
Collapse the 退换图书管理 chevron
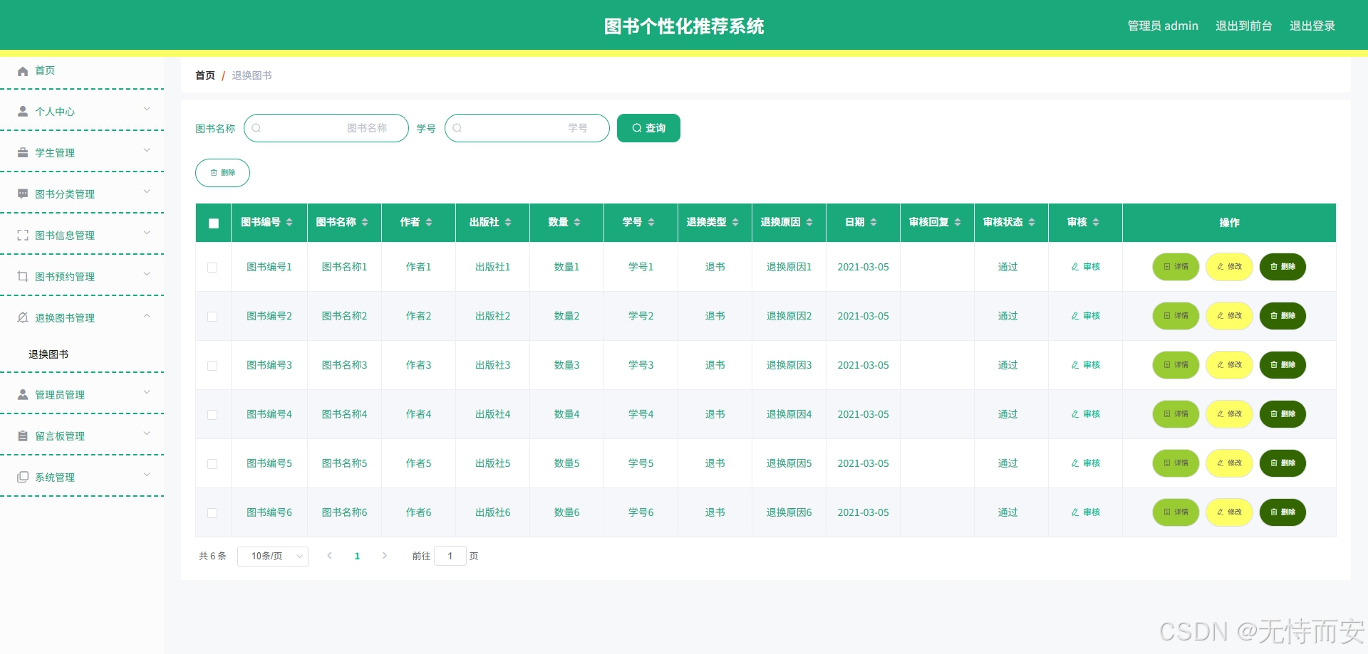point(147,315)
